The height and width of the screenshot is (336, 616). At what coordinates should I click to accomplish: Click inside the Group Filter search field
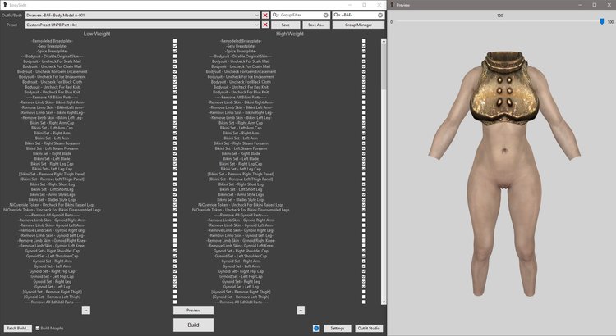click(301, 16)
